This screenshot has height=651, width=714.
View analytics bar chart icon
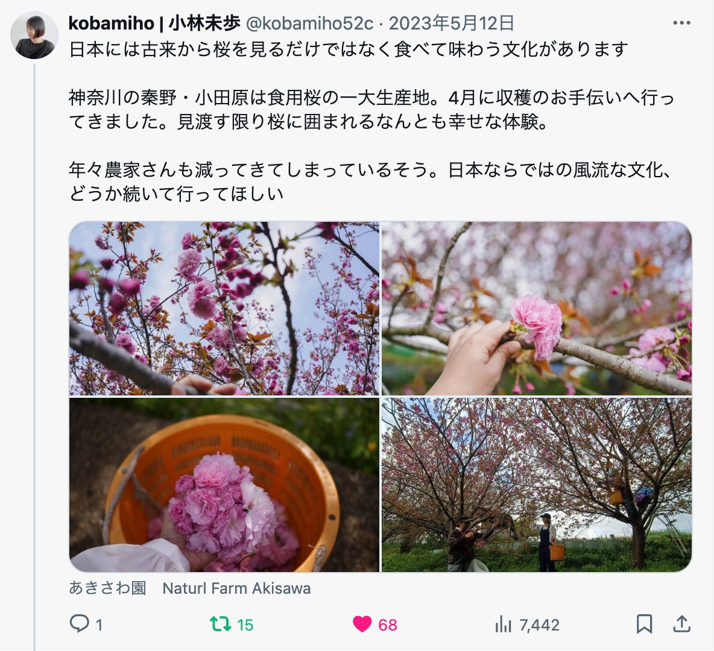(503, 624)
